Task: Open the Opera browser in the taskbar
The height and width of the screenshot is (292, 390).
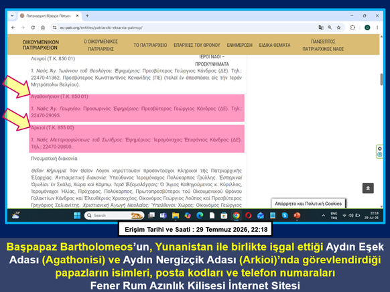Action: [248, 216]
